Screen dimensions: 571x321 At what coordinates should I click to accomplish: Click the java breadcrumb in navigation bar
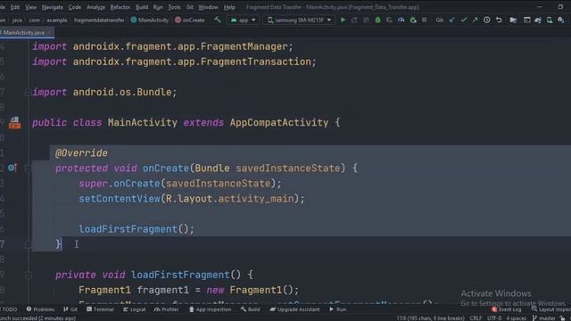pyautogui.click(x=17, y=20)
